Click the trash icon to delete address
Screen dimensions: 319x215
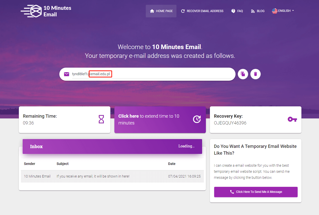tap(255, 74)
